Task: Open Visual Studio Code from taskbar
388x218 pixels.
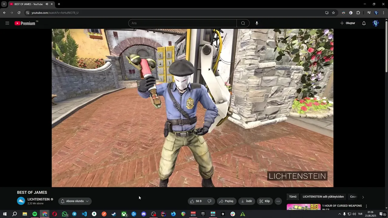Action: [84, 214]
